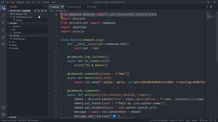Viewport: 218px width, 122px height.
Task: Expand the top-level __pycache__ folder
Action: coord(10,26)
